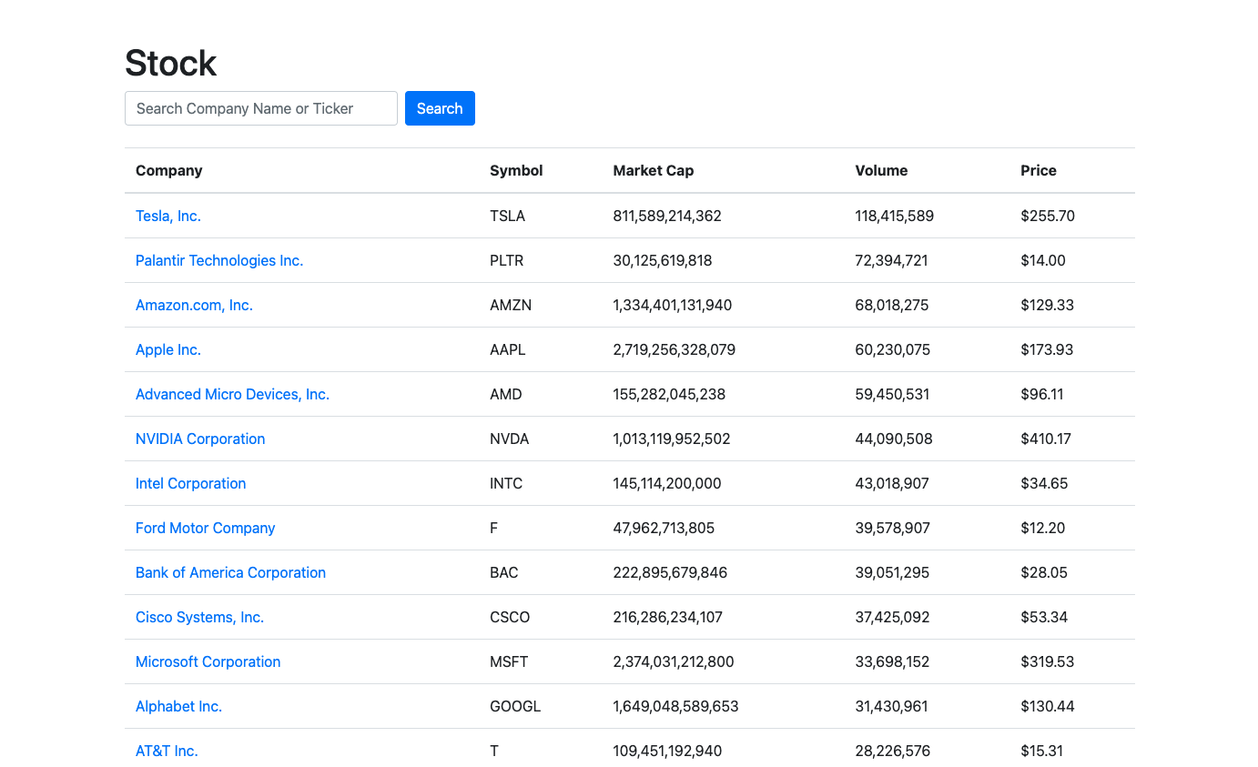The width and height of the screenshot is (1258, 767).
Task: Click the $14.00 price
Action: click(1043, 260)
